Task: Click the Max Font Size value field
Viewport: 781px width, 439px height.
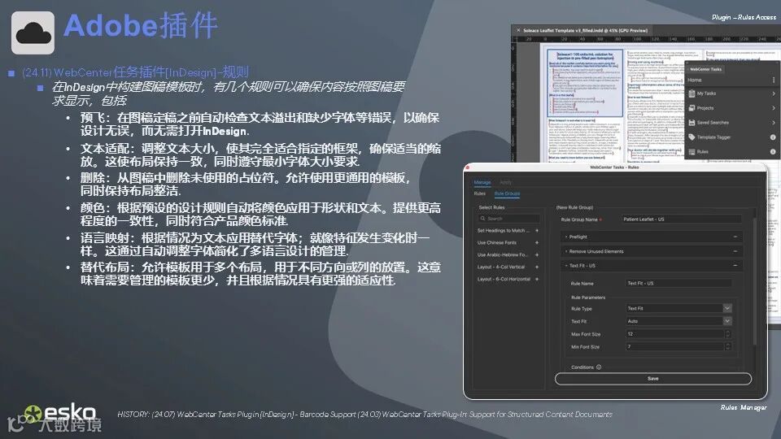Action: 674,334
